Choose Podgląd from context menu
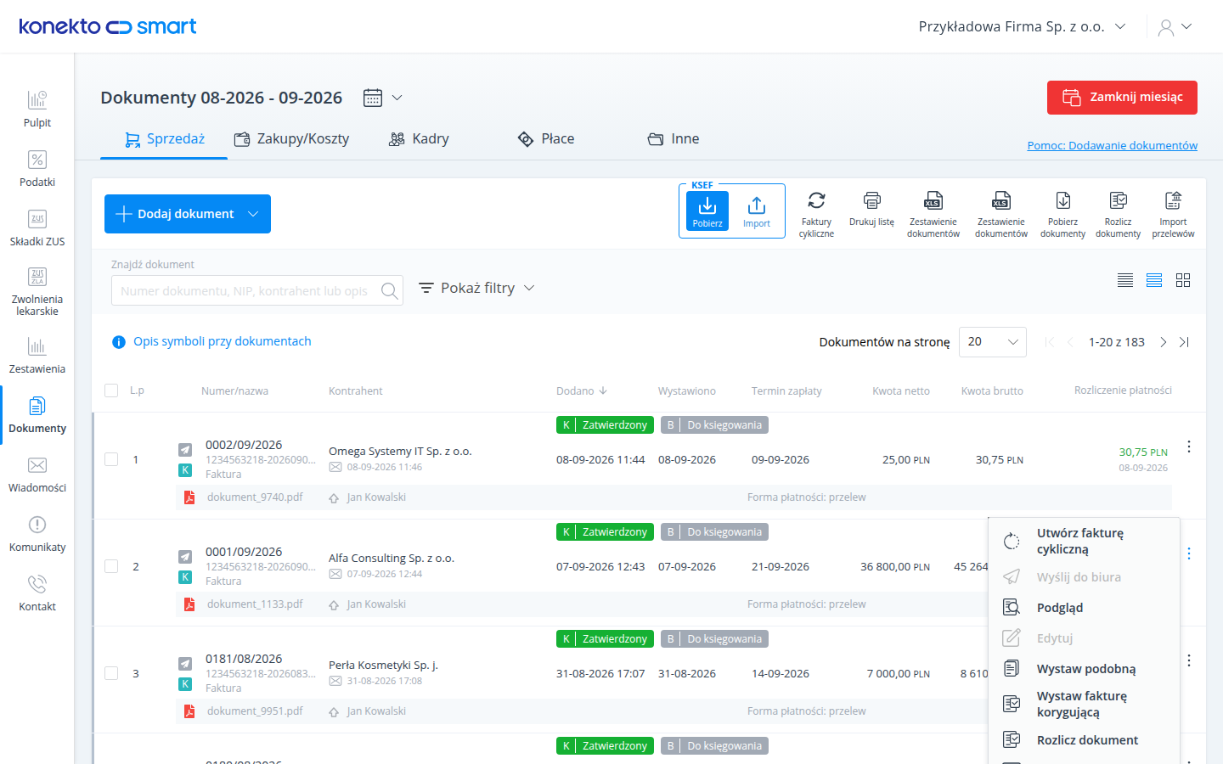The width and height of the screenshot is (1223, 764). (x=1085, y=608)
